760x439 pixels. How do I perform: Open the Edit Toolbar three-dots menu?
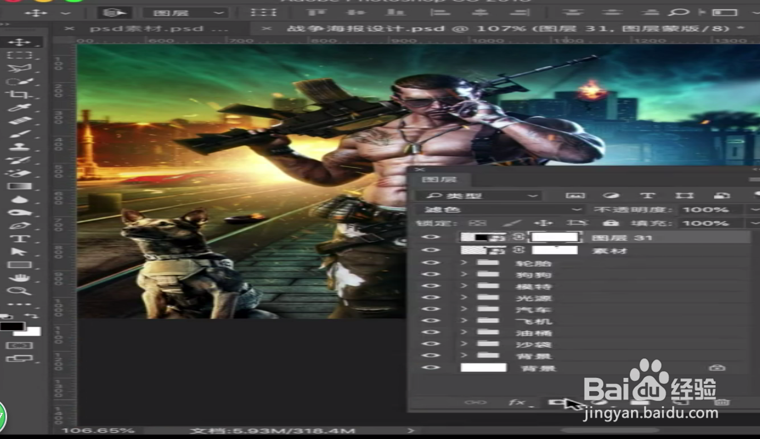click(x=19, y=304)
